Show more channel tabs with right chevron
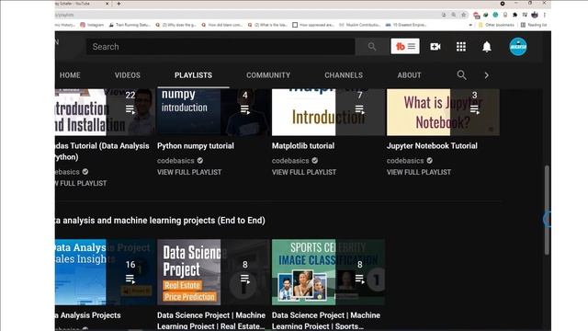The width and height of the screenshot is (588, 331). (486, 75)
